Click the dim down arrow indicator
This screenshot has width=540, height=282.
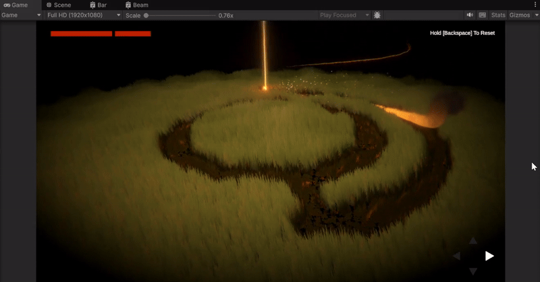pos(473,271)
